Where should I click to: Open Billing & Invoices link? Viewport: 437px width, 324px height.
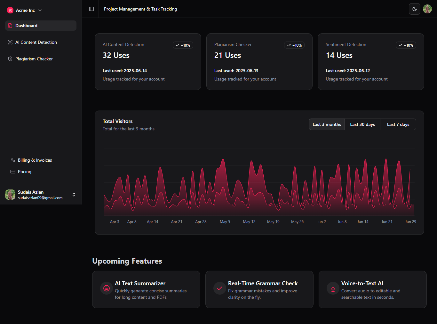point(35,160)
